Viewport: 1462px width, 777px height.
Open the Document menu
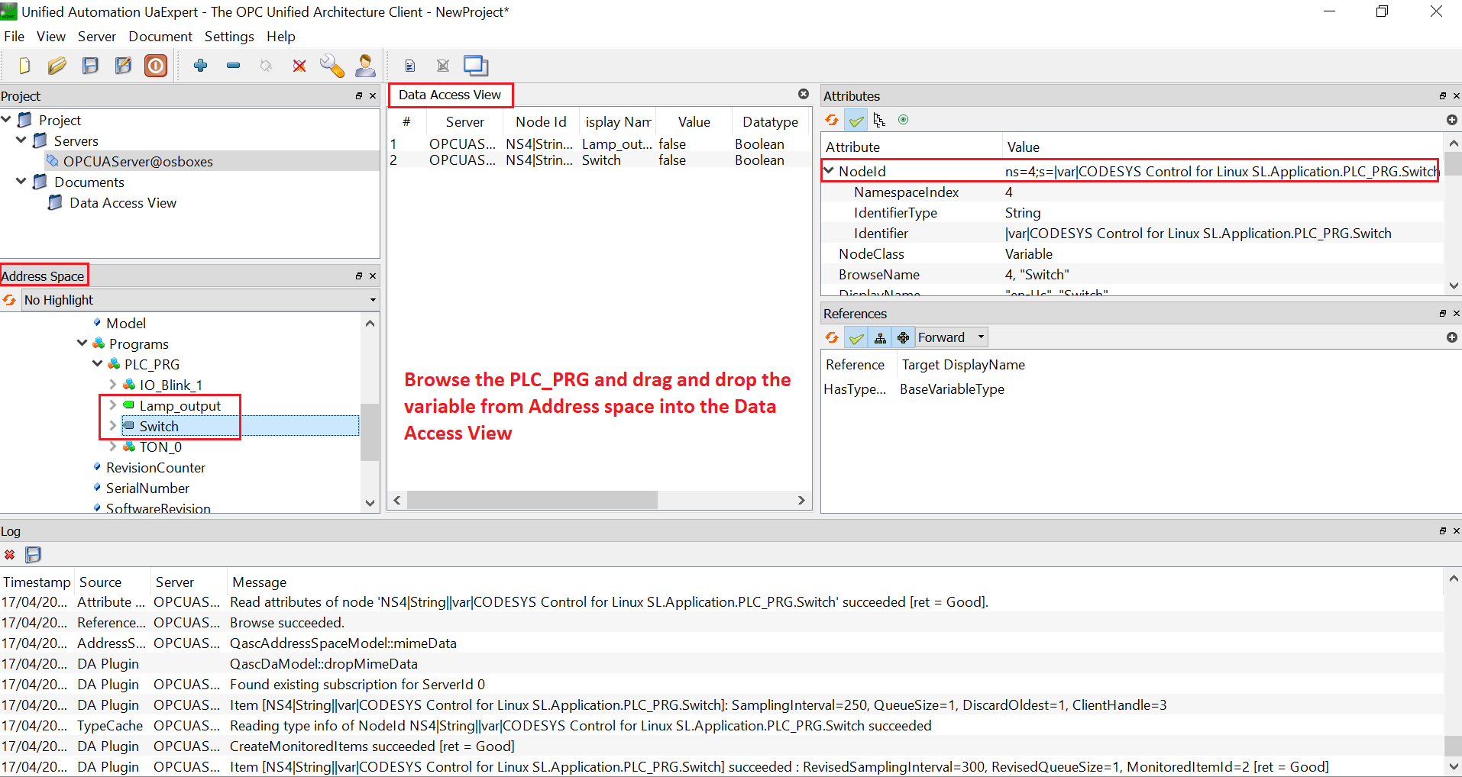pyautogui.click(x=160, y=36)
